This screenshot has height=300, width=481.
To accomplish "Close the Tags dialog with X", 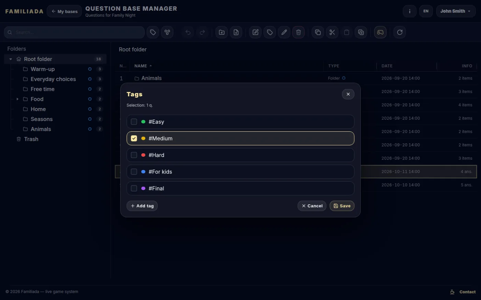I will click(348, 94).
